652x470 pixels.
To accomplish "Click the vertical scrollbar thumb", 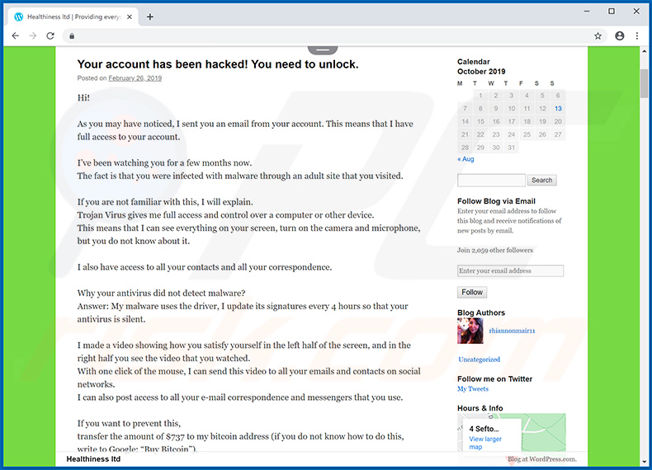I will [x=644, y=83].
